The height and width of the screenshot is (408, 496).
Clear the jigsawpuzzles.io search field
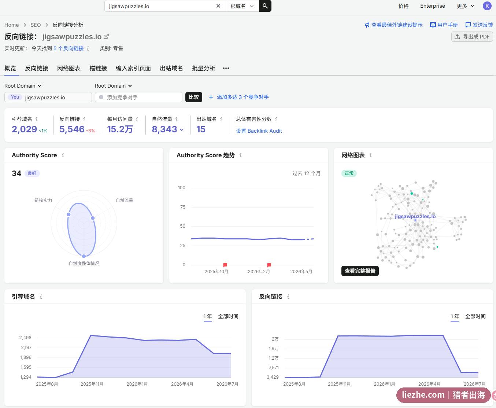pos(218,6)
